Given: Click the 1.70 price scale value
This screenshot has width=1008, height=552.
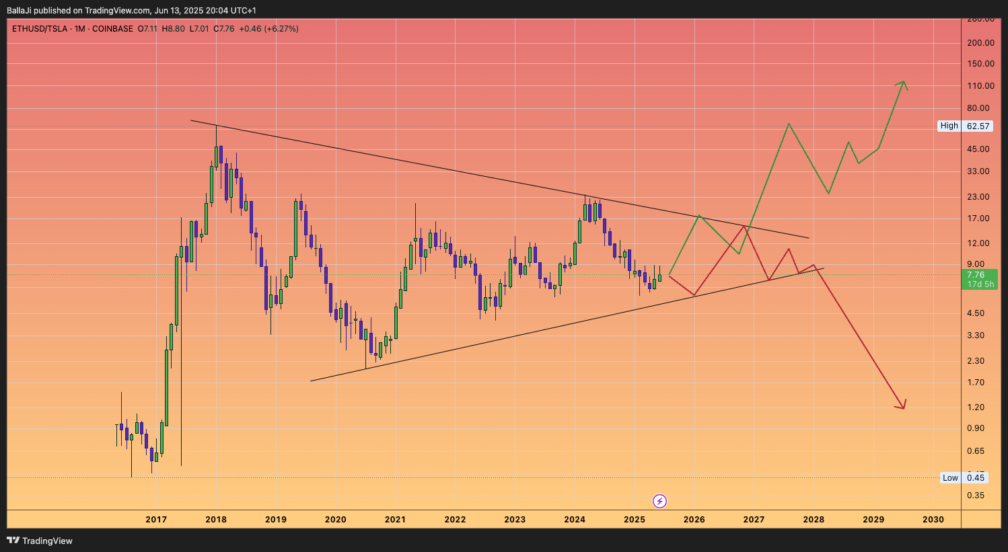Looking at the screenshot, I should [x=976, y=383].
